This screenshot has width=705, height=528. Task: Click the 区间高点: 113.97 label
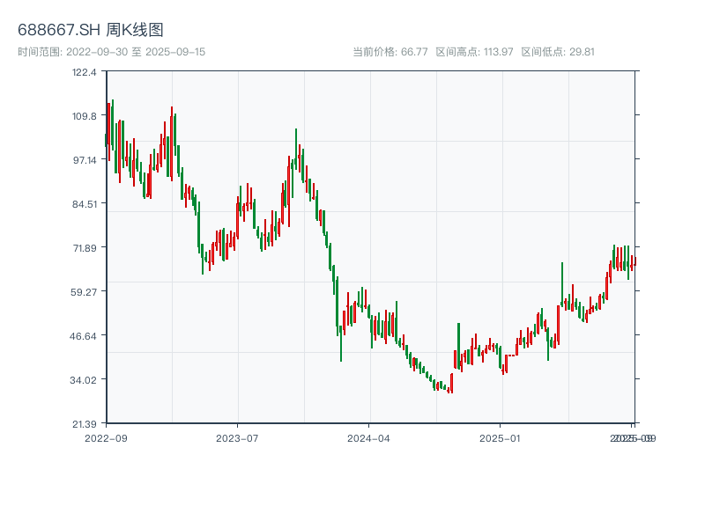coord(474,52)
